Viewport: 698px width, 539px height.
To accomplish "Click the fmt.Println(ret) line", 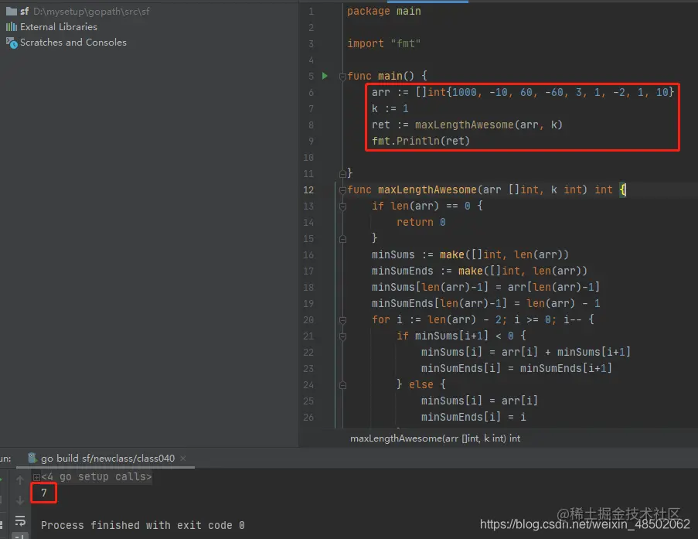I will (x=421, y=141).
